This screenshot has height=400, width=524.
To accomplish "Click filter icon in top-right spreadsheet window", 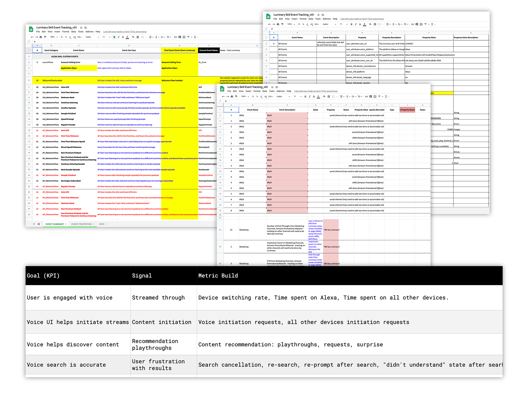I will [x=426, y=24].
